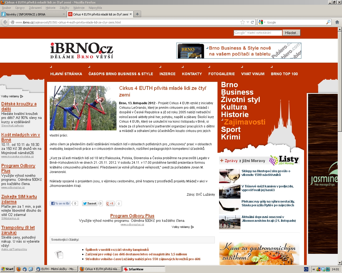This screenshot has width=342, height=273.
Task: Click the Listy jižní Moravy logo
Action: 284,160
